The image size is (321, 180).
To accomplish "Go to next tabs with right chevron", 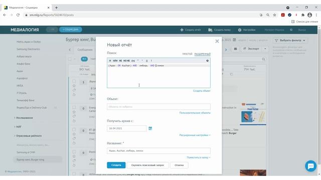I will (226, 49).
